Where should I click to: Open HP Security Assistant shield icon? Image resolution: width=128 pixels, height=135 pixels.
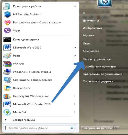click(x=7, y=15)
